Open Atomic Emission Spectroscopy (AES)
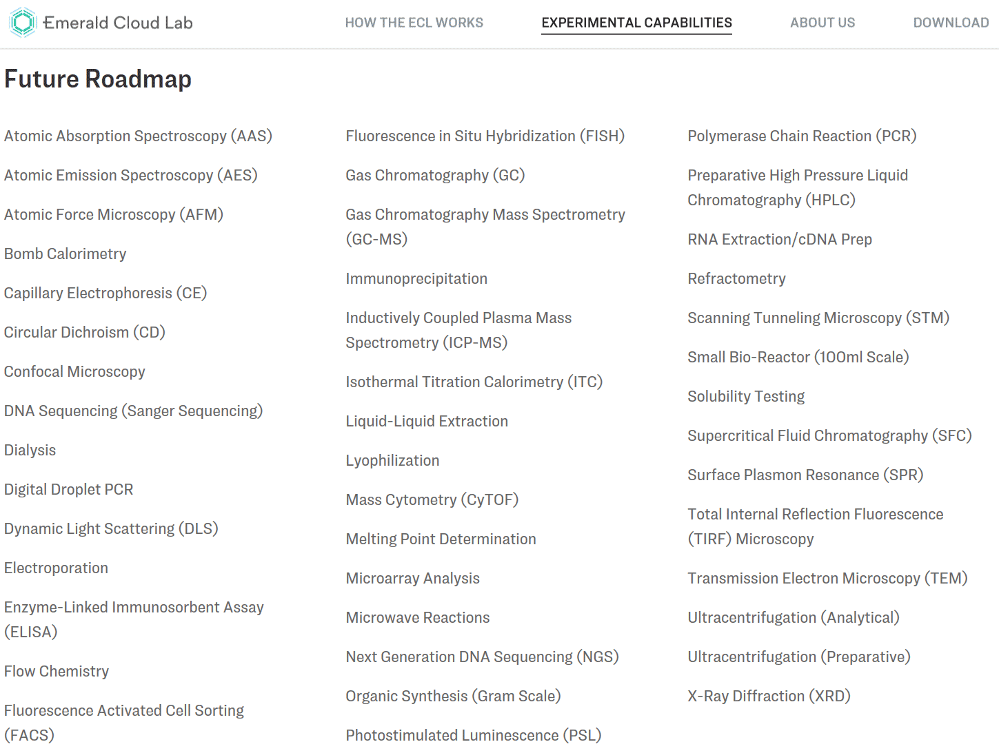This screenshot has height=753, width=999. (x=131, y=176)
